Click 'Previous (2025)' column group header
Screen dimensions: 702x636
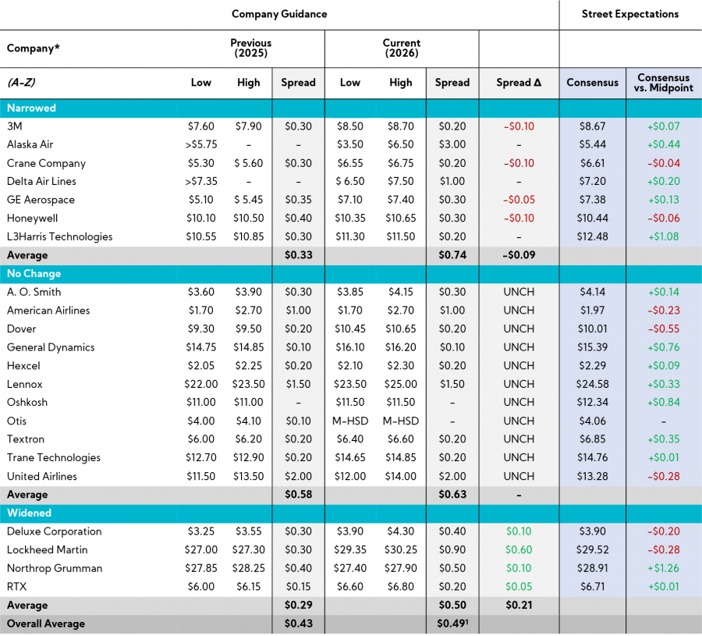250,48
